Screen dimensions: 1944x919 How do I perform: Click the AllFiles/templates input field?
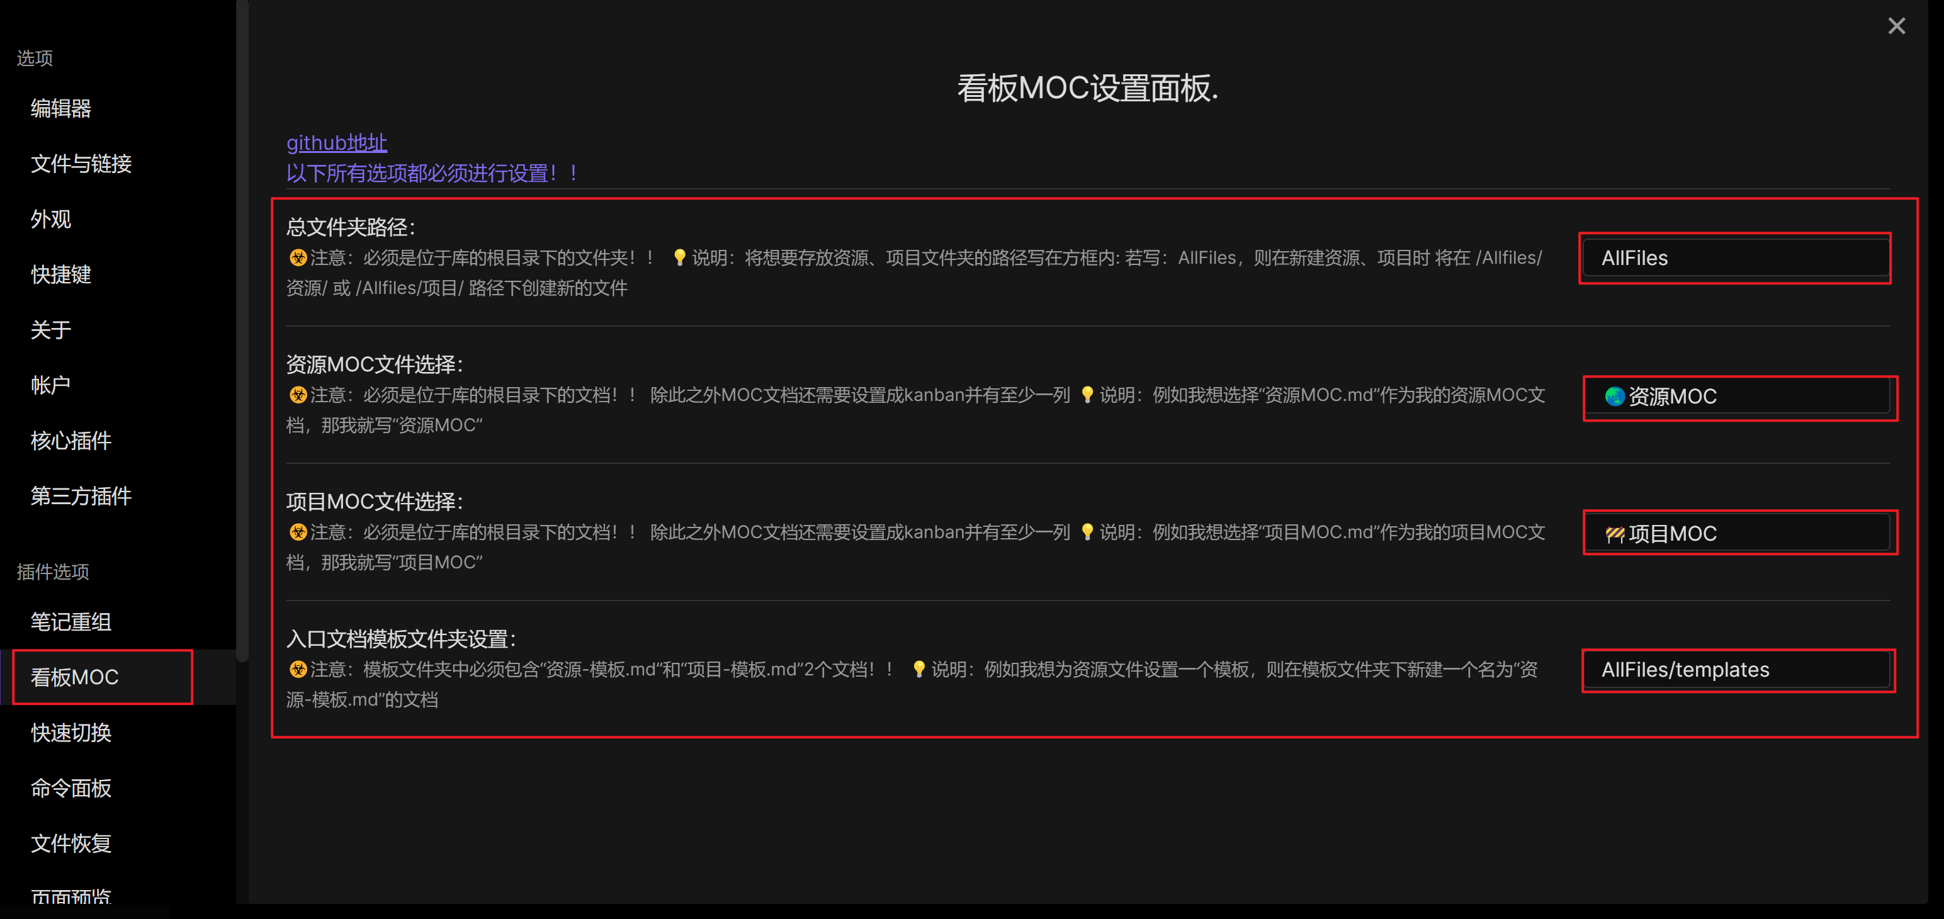(x=1739, y=670)
